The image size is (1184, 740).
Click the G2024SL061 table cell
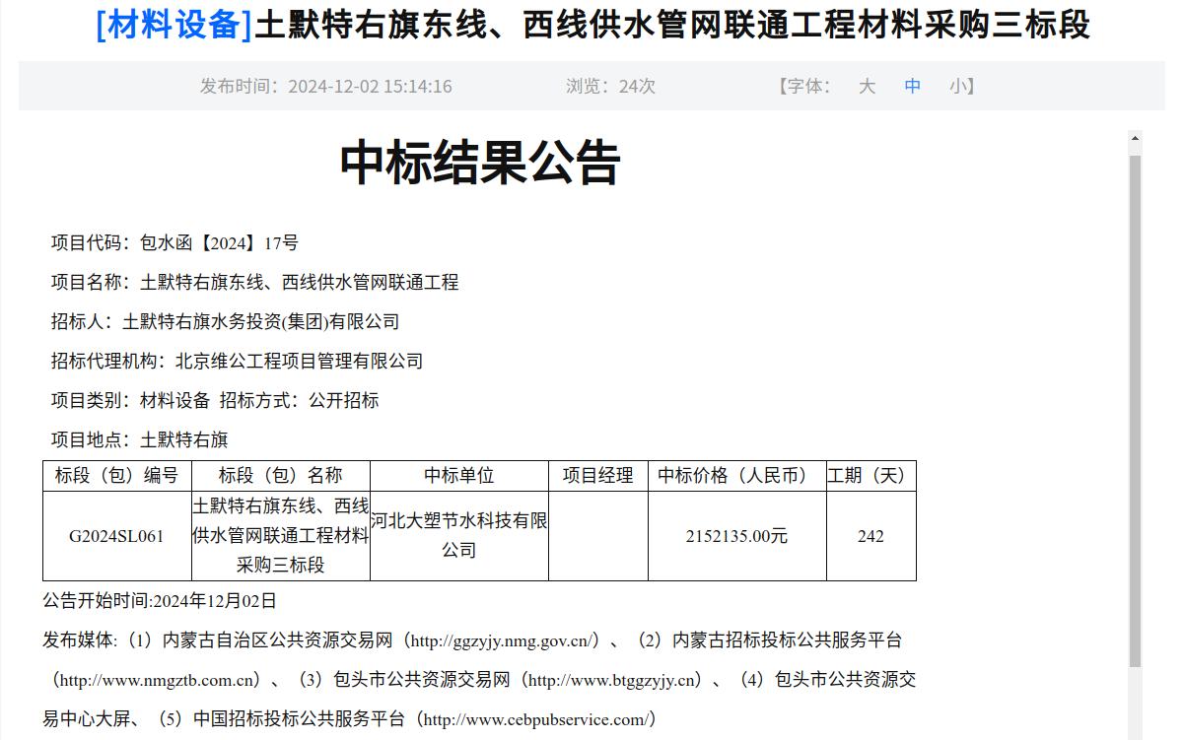(116, 537)
